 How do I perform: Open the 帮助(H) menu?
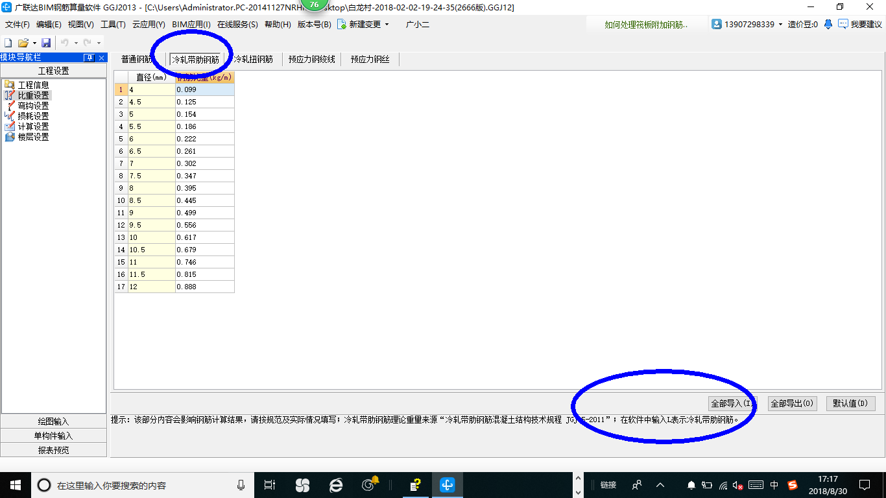(x=278, y=24)
